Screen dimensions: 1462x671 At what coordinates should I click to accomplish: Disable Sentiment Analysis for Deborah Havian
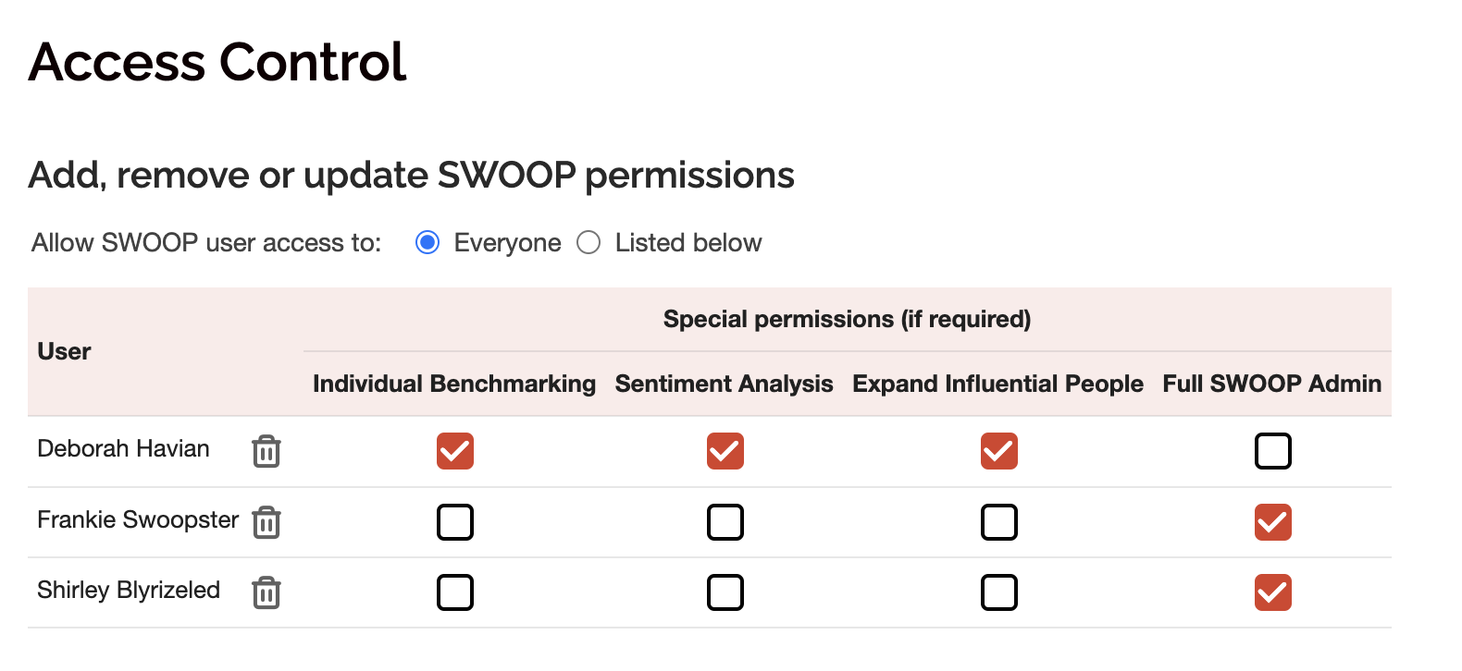click(x=725, y=451)
